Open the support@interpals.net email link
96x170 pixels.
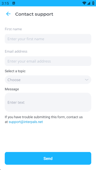(x=26, y=122)
